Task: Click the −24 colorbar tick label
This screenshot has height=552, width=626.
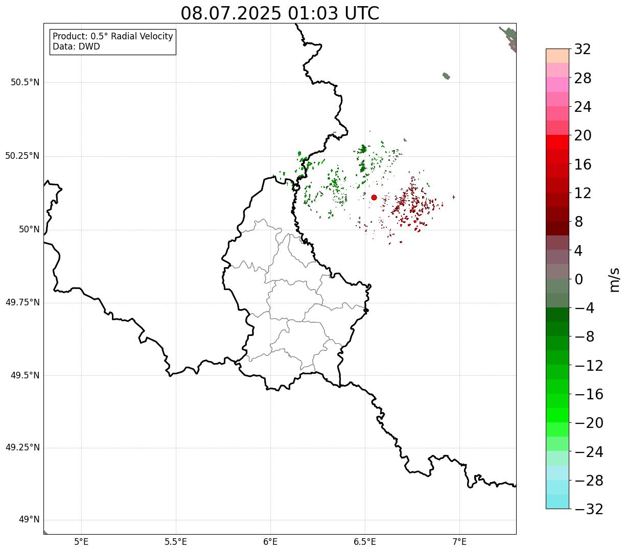Action: pos(589,452)
